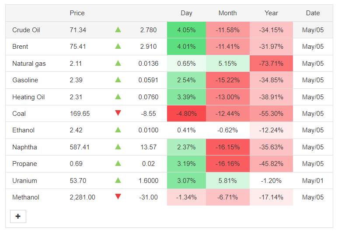Click the 13.57 change value for Naphtha
This screenshot has height=233, width=338.
coord(148,147)
